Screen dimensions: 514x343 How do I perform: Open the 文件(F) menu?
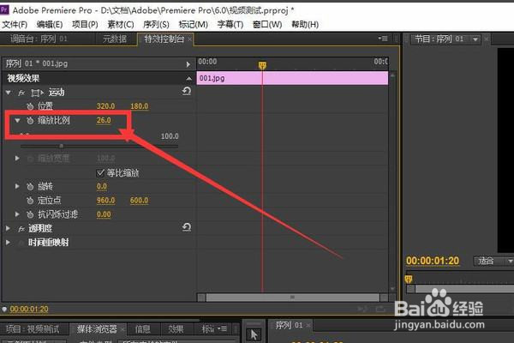(15, 24)
